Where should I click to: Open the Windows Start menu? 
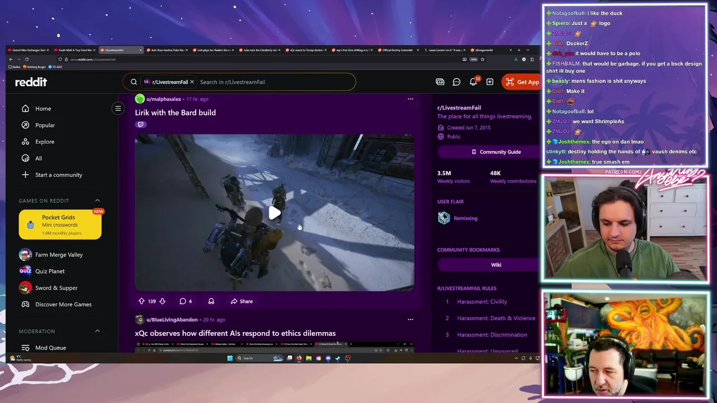pyautogui.click(x=230, y=358)
